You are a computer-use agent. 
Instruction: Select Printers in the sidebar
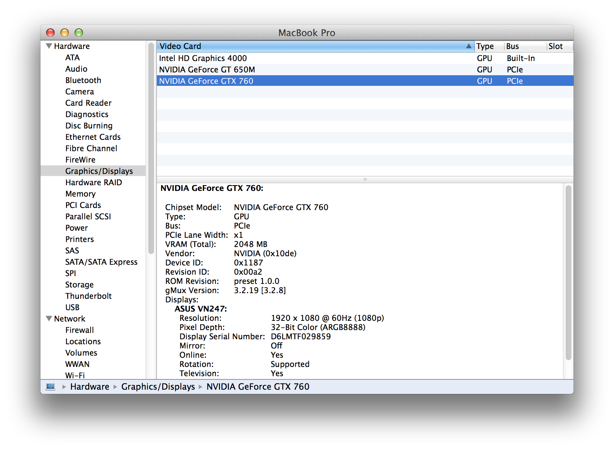(x=80, y=239)
